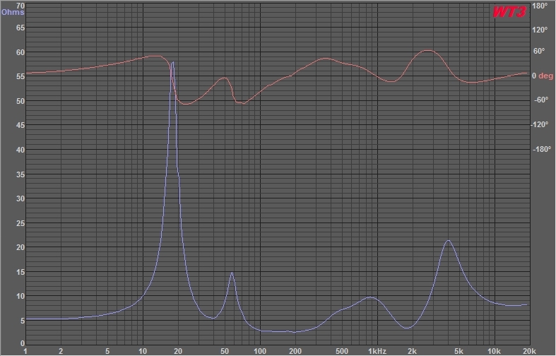Click the 500 frequency axis label
Viewport: 556px width, 356px height.
pyautogui.click(x=342, y=351)
